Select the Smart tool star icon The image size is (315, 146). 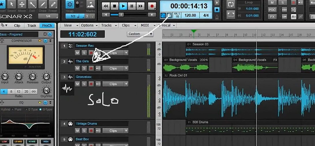coord(2,4)
